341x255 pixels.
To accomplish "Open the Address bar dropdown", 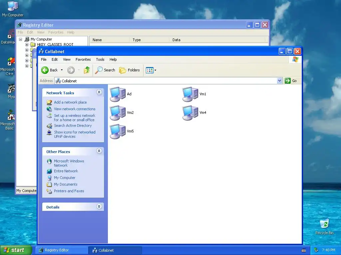I will click(x=279, y=81).
